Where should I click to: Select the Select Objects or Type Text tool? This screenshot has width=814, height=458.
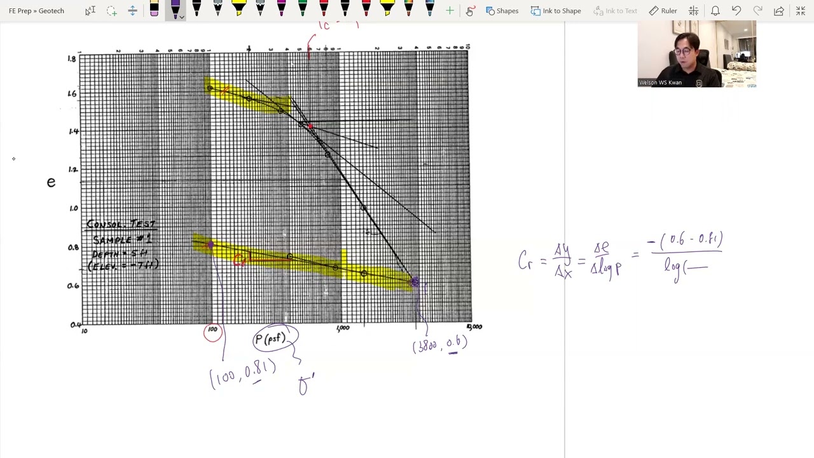point(90,10)
